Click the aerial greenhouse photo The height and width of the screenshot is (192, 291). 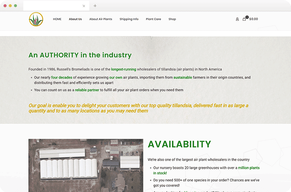pyautogui.click(x=86, y=165)
